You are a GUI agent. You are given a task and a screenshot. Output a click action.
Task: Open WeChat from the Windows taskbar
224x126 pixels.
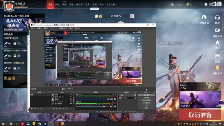(x=39, y=123)
